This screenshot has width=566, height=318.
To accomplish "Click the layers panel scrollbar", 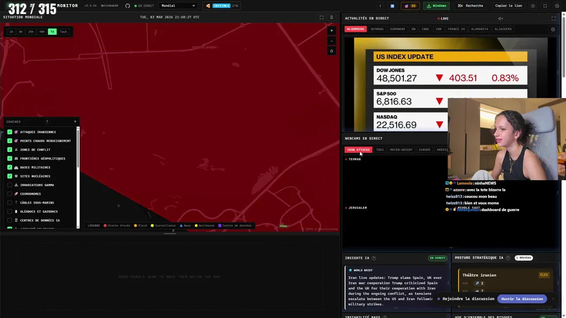I will [x=78, y=148].
